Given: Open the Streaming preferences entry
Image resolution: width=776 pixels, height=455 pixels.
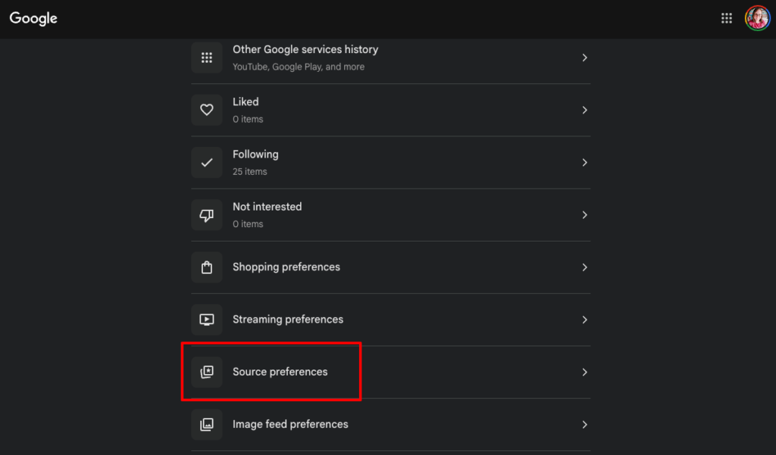Looking at the screenshot, I should point(391,319).
